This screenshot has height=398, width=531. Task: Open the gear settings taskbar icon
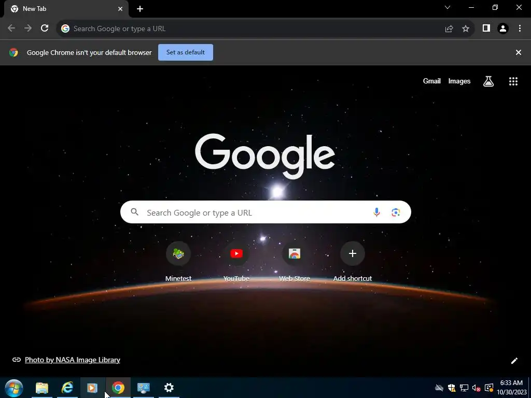tap(169, 388)
